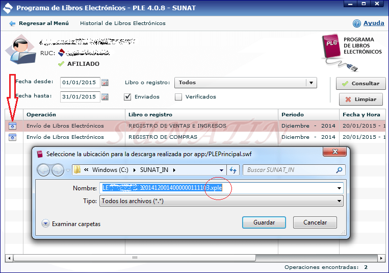Click the SUNAT logo in title bar
This screenshot has width=389, height=273.
[x=8, y=8]
